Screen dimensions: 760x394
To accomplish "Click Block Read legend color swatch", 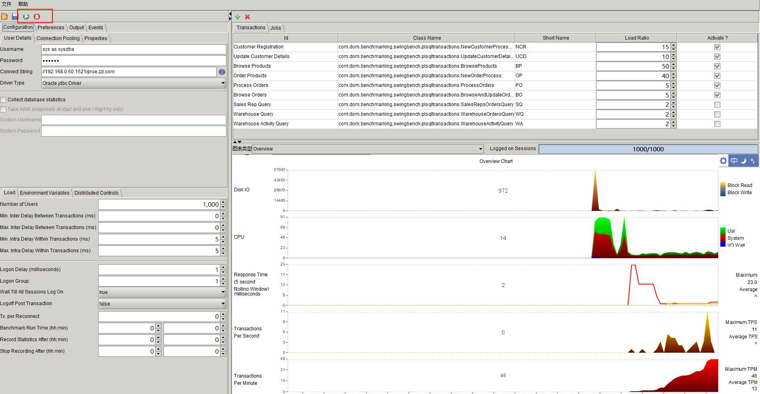I will tap(723, 185).
